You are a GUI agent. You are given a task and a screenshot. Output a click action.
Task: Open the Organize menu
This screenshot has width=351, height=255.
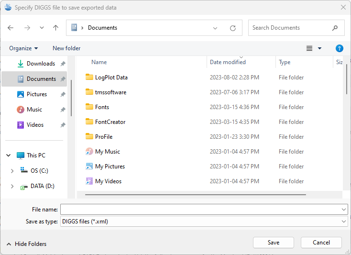23,48
